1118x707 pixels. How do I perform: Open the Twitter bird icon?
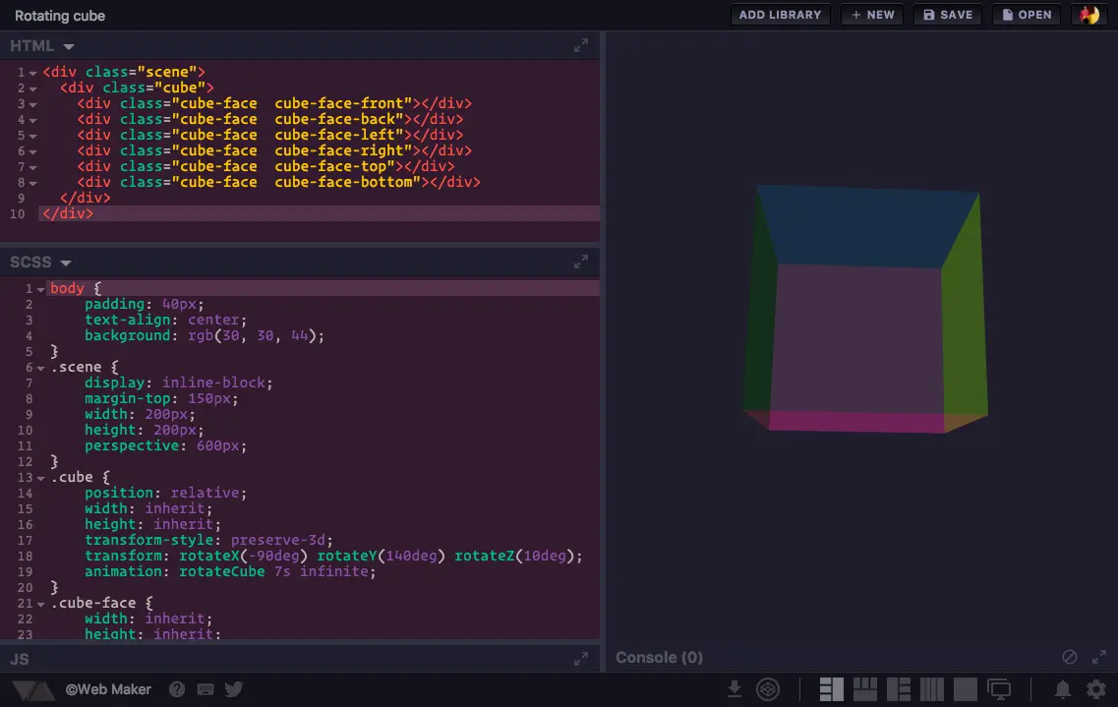pyautogui.click(x=234, y=689)
